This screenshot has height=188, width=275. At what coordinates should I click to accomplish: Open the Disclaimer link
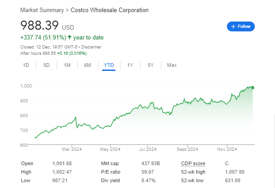91,47
